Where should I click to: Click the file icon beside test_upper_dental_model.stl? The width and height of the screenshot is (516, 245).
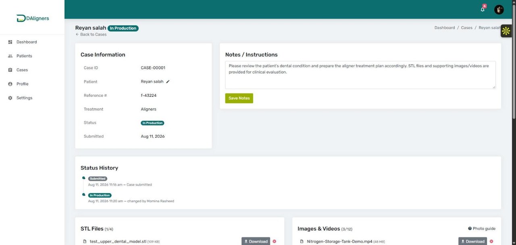pos(85,241)
